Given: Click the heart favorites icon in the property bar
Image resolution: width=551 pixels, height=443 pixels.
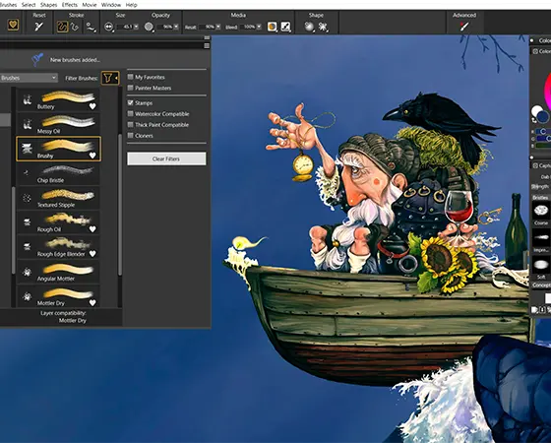Looking at the screenshot, I should pyautogui.click(x=14, y=25).
